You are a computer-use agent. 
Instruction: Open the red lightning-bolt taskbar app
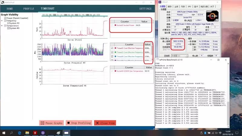(x=35, y=133)
